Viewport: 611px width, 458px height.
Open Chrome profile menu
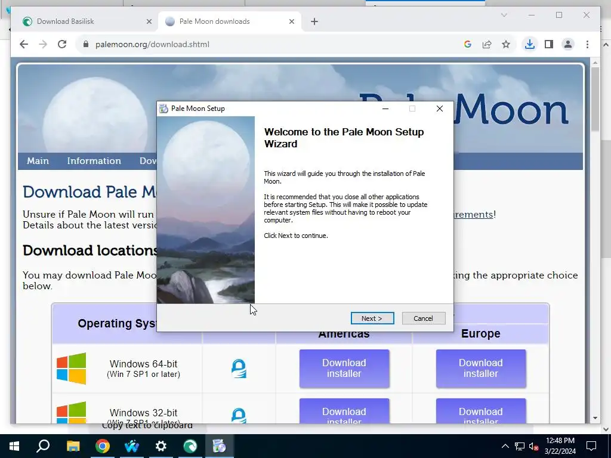coord(568,44)
